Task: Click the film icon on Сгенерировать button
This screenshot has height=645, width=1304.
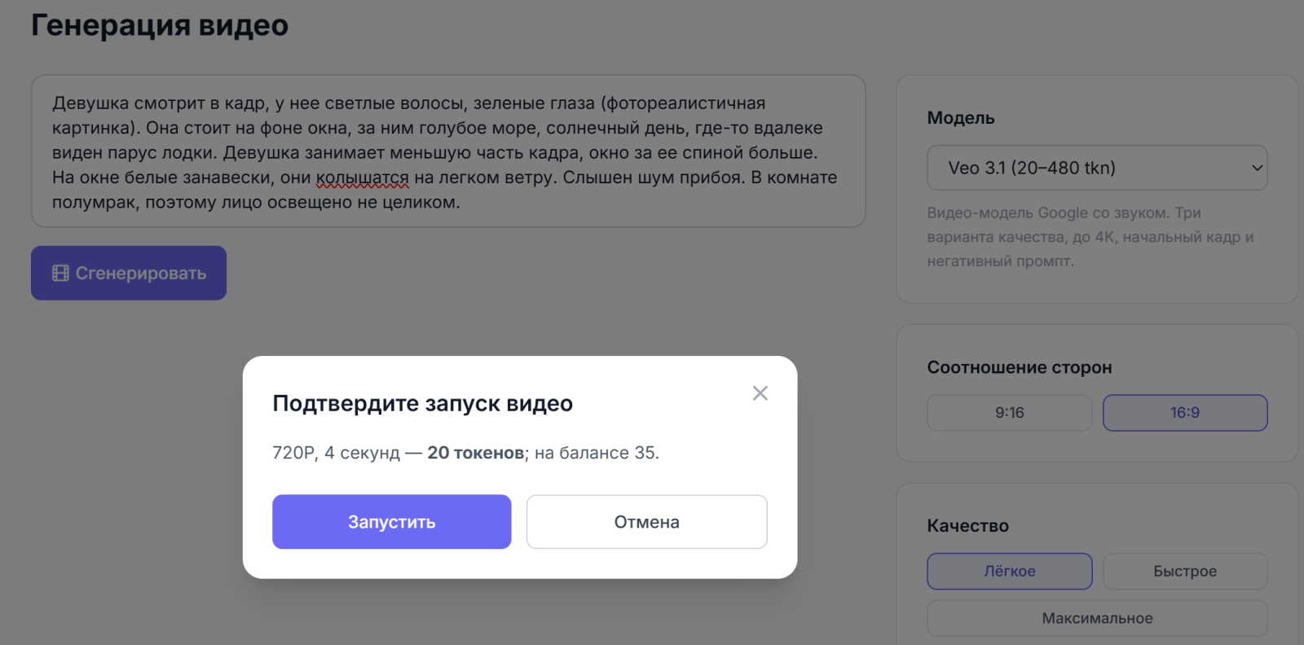Action: click(x=60, y=274)
